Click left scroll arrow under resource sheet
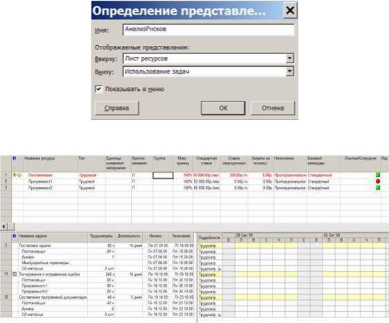The width and height of the screenshot is (389, 323). point(3,226)
